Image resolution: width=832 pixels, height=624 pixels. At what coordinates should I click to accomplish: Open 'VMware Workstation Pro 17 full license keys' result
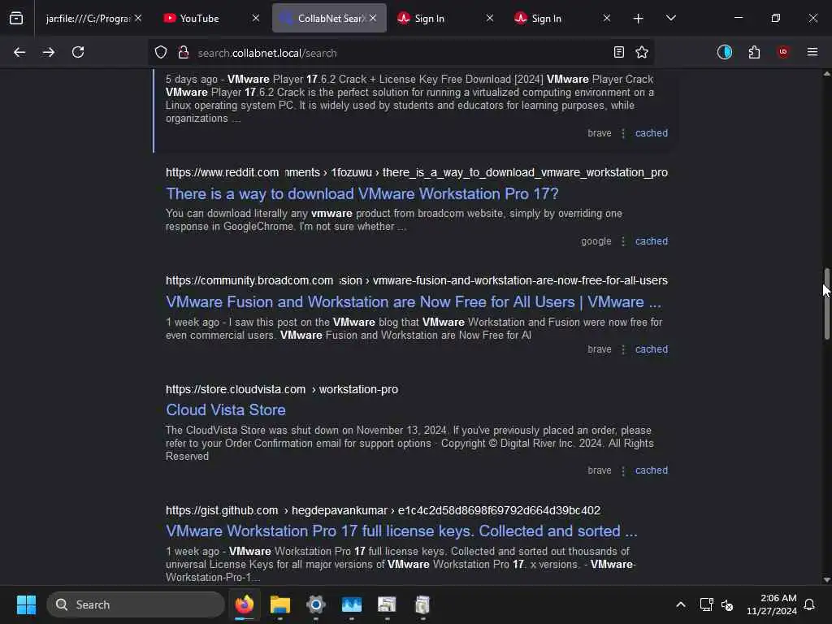(x=401, y=531)
